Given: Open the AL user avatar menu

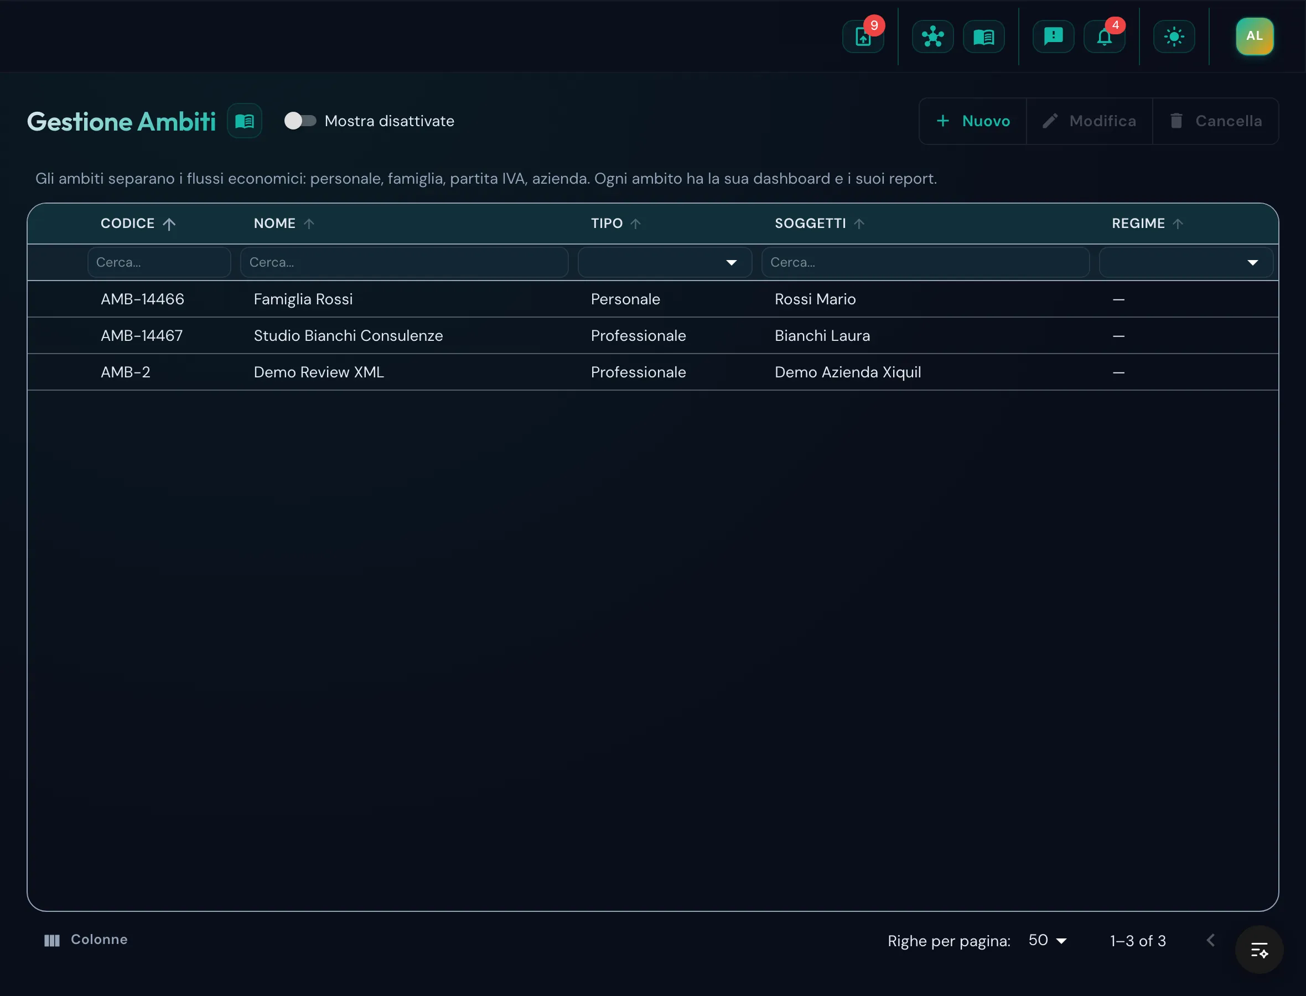Looking at the screenshot, I should [1255, 36].
